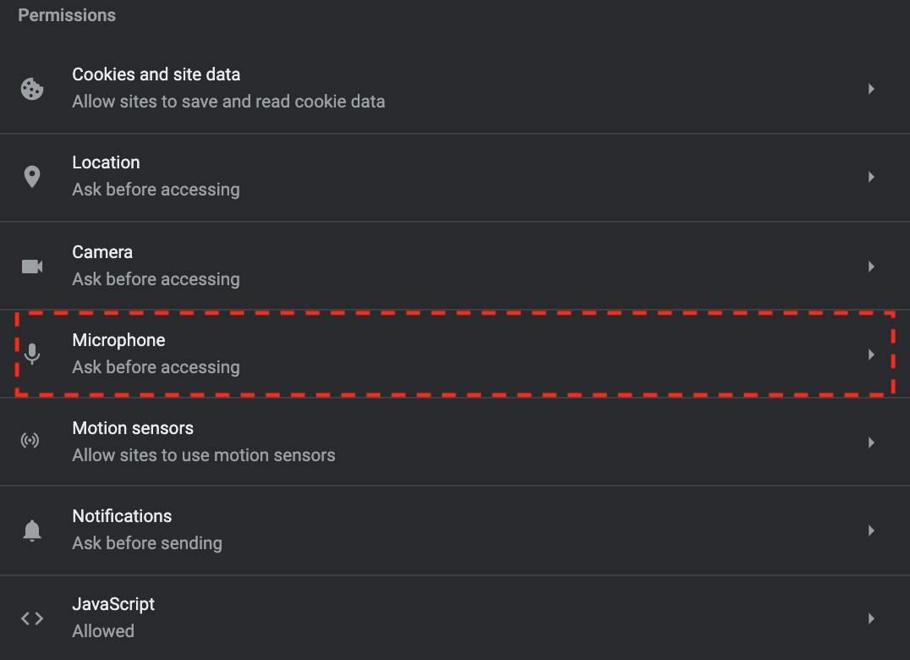Click the camera icon
The width and height of the screenshot is (910, 660).
(32, 267)
